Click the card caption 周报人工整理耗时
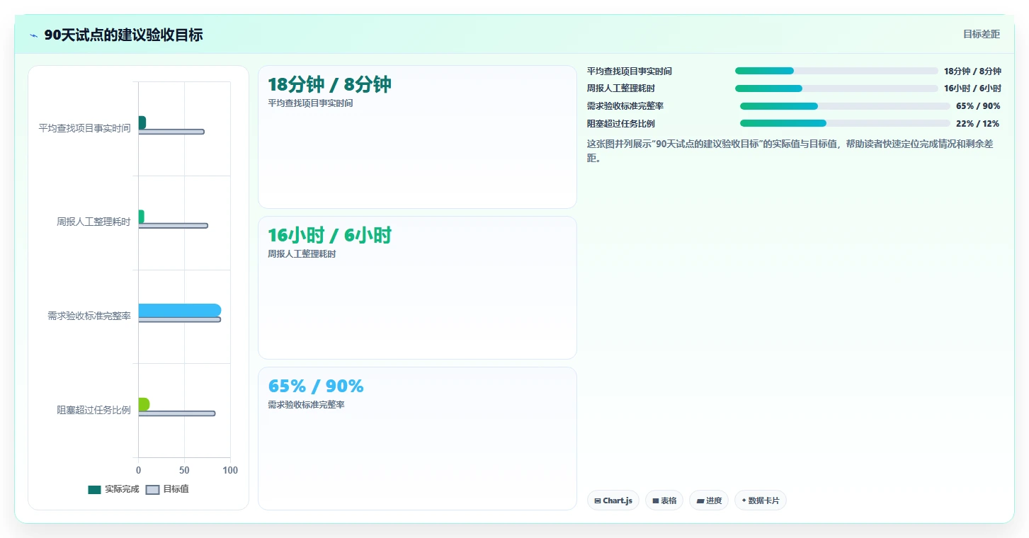 point(302,254)
